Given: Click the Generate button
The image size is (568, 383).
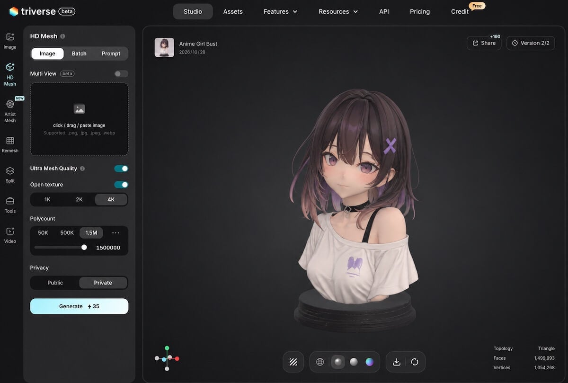Looking at the screenshot, I should [79, 306].
